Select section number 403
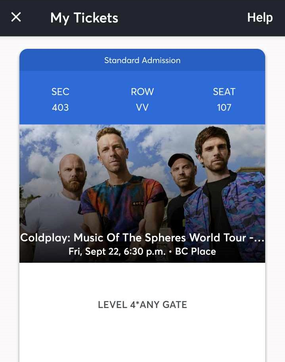Screen dimensions: 285x362 pos(60,108)
